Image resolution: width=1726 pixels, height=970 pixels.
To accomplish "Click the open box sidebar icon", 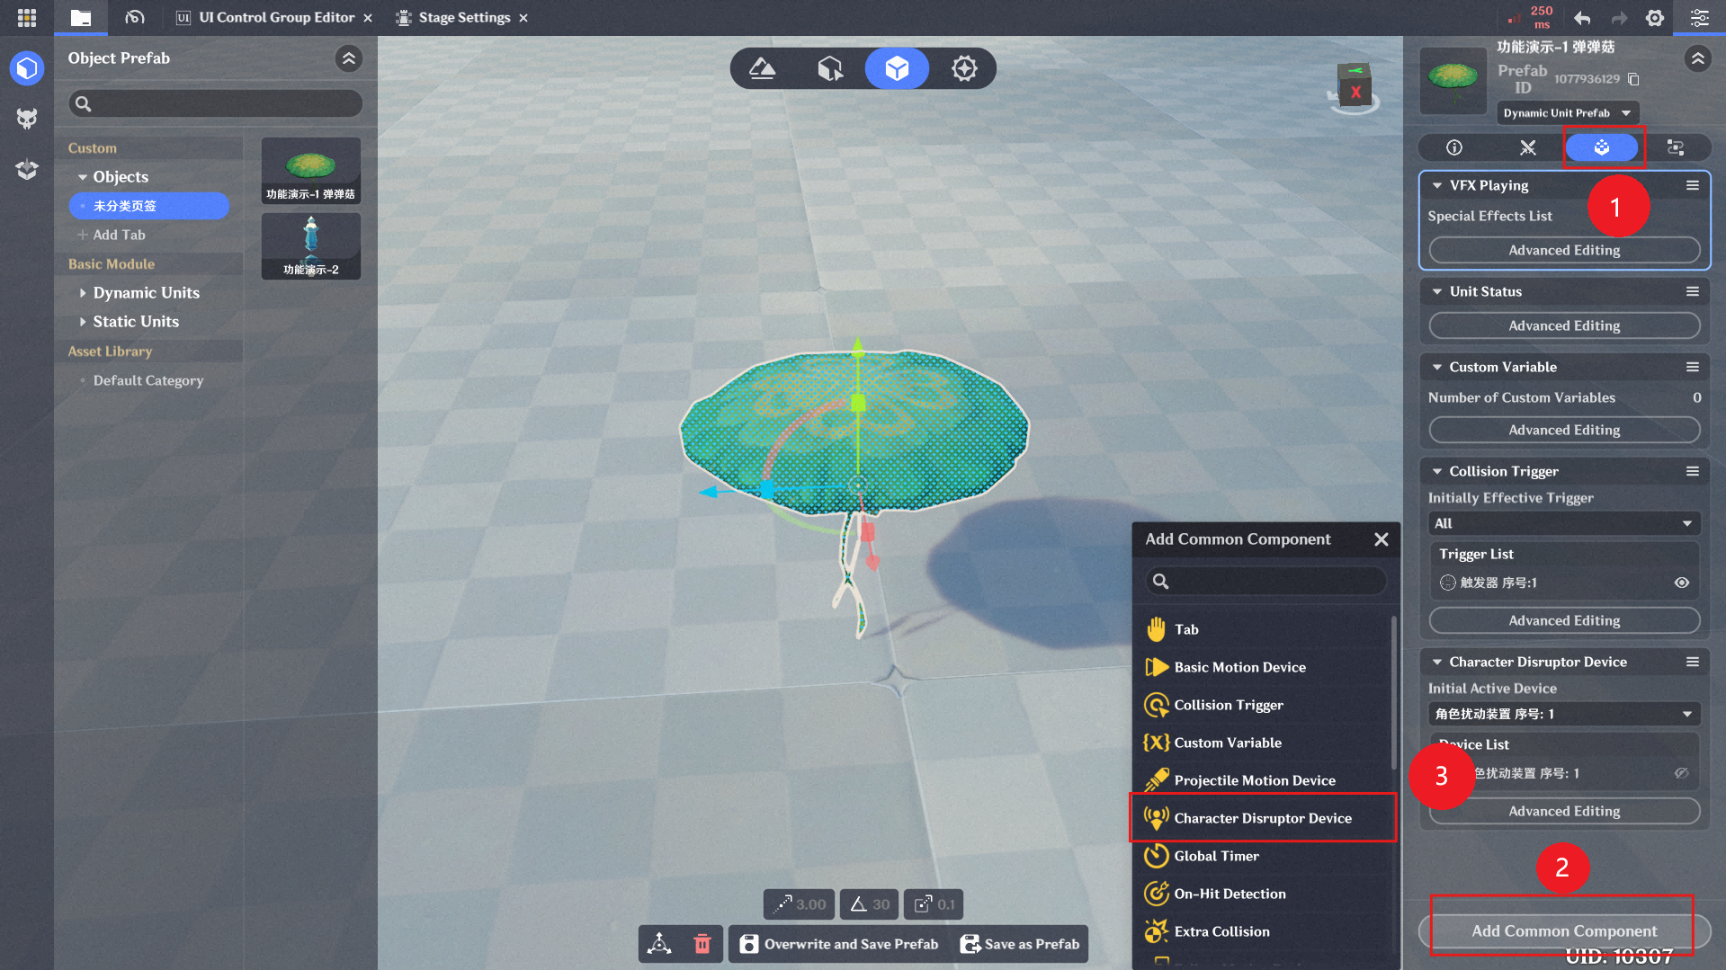I will click(27, 169).
